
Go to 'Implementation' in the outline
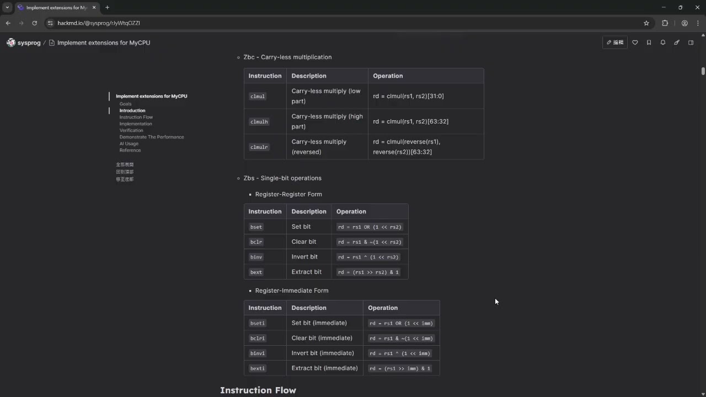136,124
